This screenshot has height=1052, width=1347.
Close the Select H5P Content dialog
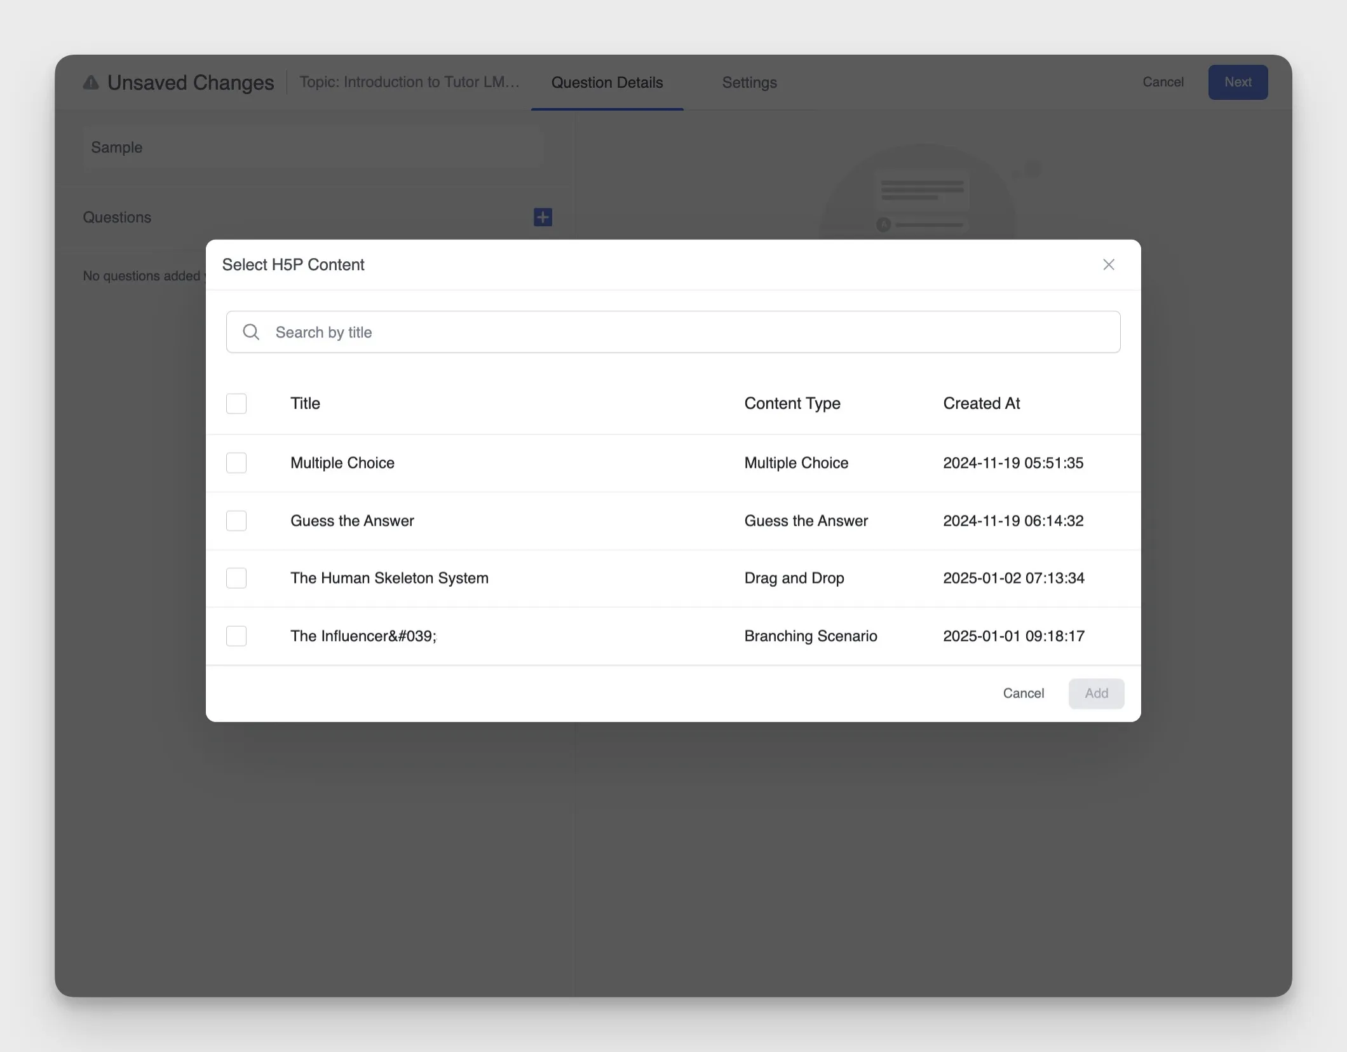coord(1109,264)
